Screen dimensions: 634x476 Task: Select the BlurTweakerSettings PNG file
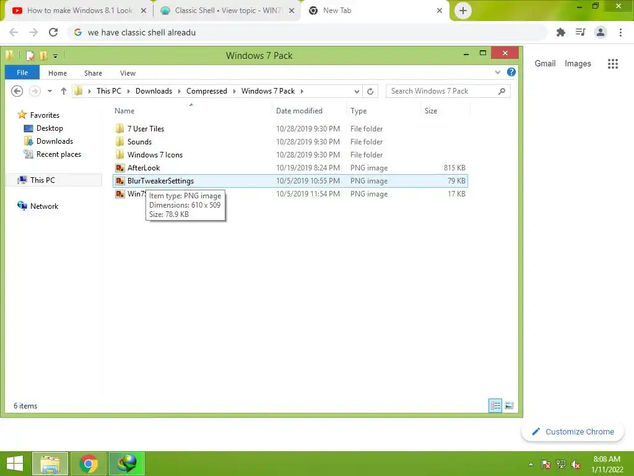click(x=290, y=181)
